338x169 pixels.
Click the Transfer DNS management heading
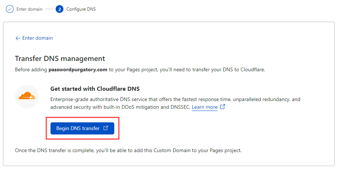click(60, 59)
